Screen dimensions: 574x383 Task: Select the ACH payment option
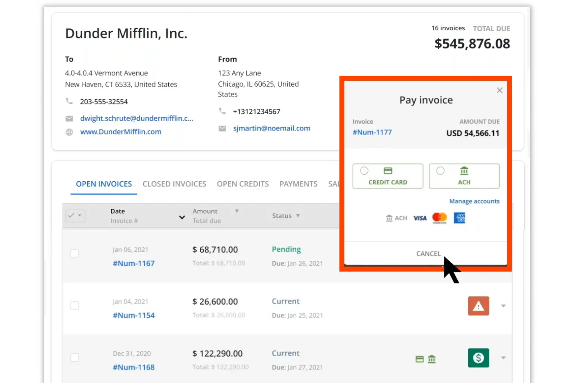coord(464,176)
